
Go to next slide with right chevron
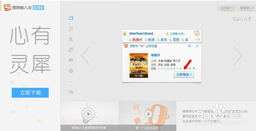(x=238, y=56)
